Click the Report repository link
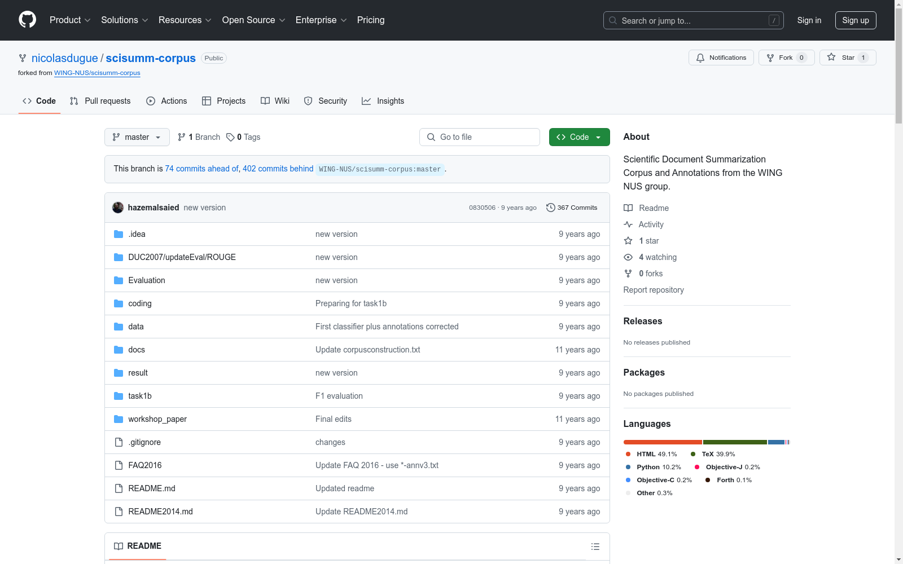This screenshot has width=903, height=564. point(654,290)
